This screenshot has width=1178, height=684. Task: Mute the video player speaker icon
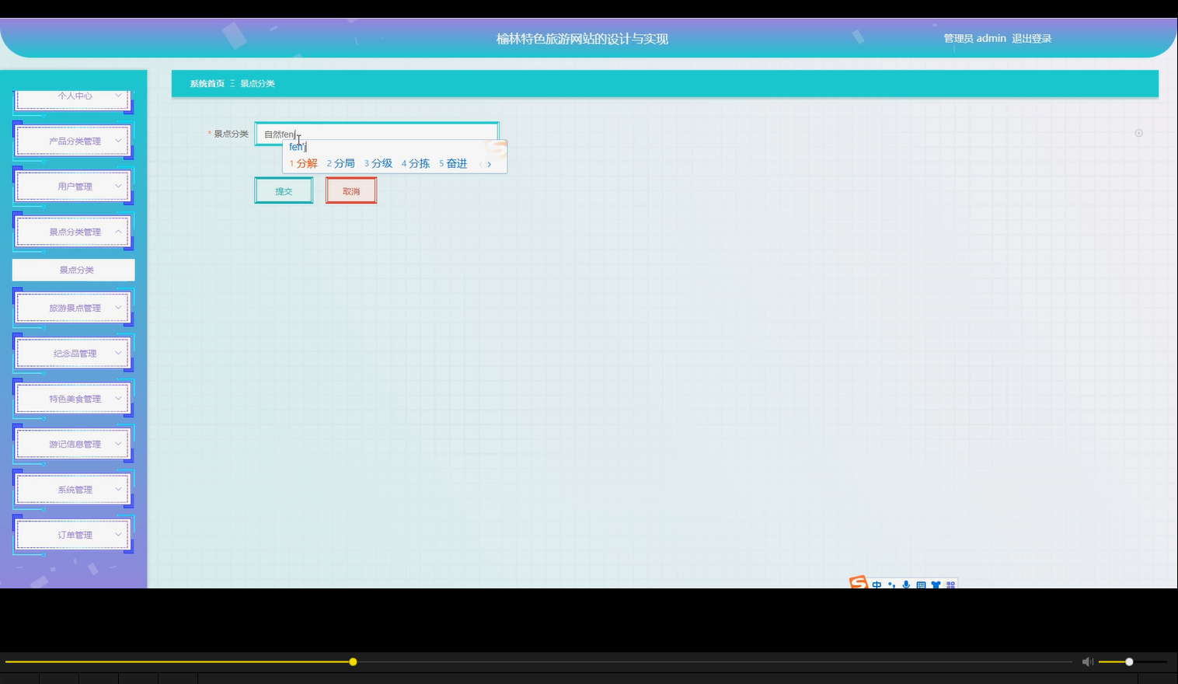coord(1087,661)
